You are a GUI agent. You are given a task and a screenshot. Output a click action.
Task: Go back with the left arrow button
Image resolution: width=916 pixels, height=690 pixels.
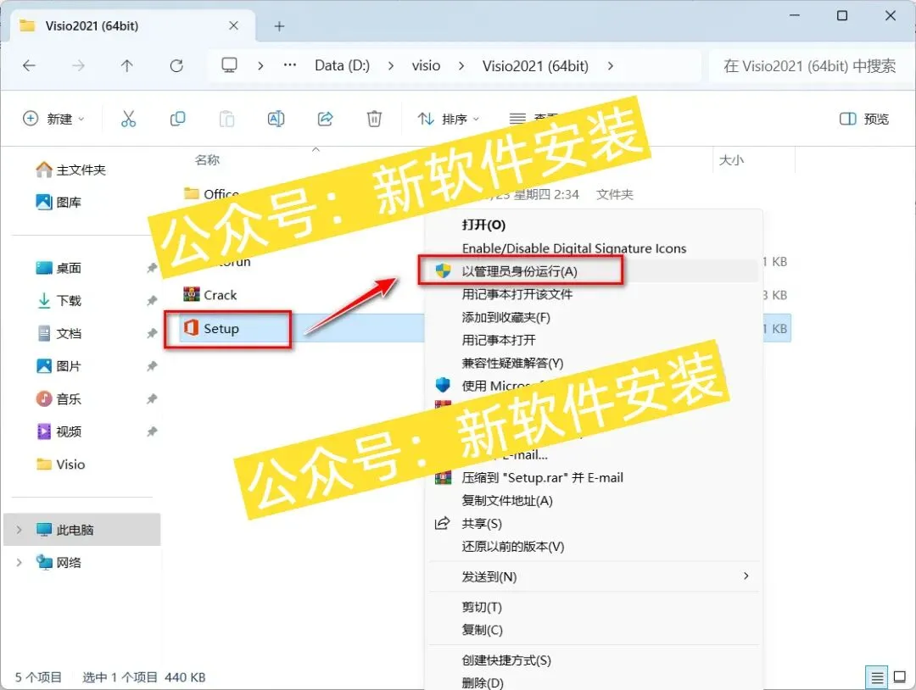29,66
